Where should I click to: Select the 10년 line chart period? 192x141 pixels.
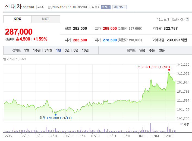pyautogui.click(x=85, y=50)
